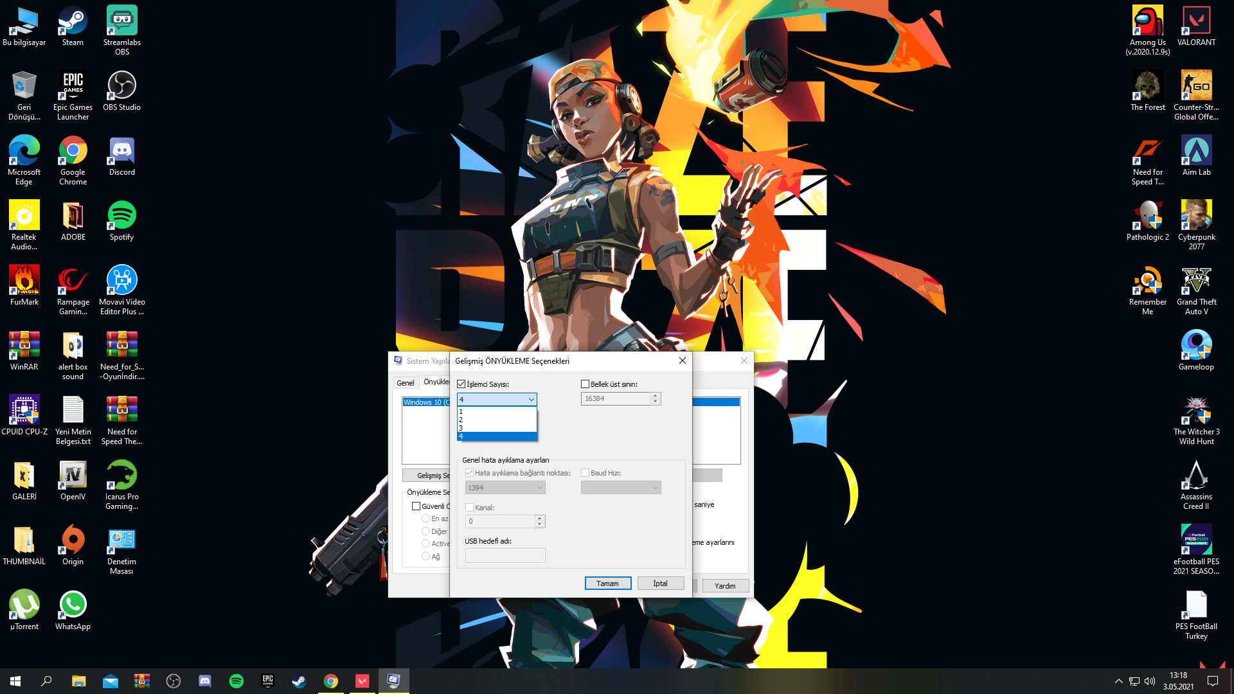Uncheck the İşlemci Sayısı checkbox
Viewport: 1234px width, 694px height.
(461, 384)
